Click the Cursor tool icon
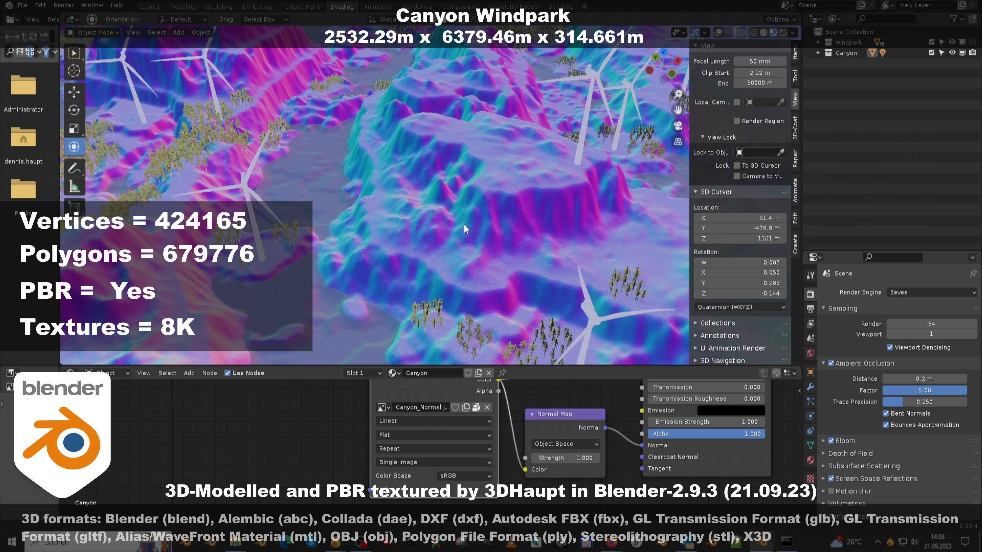The height and width of the screenshot is (552, 982). pos(74,71)
